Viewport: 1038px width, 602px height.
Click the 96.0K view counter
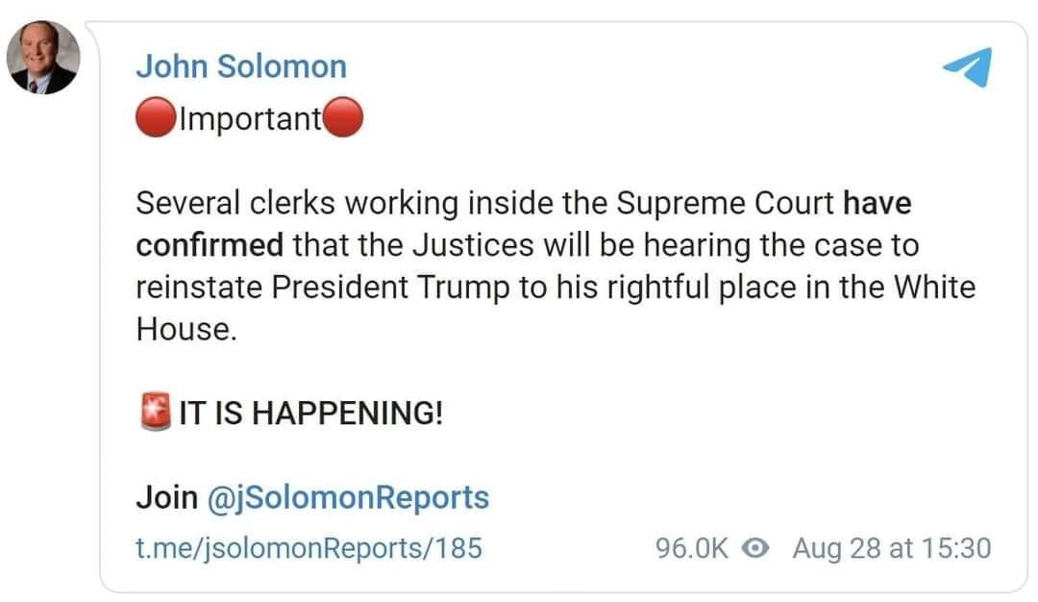(693, 547)
